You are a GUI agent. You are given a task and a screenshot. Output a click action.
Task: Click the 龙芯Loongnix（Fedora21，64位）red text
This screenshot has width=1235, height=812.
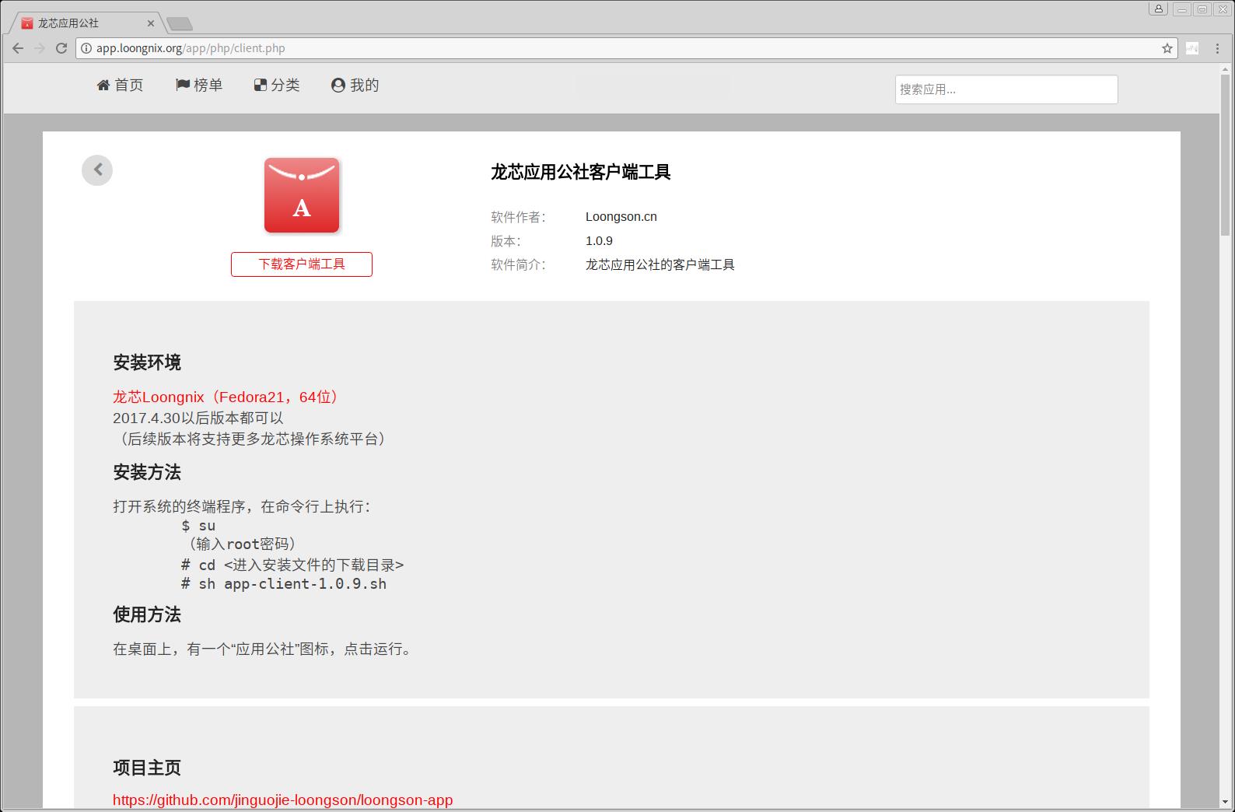click(x=227, y=397)
